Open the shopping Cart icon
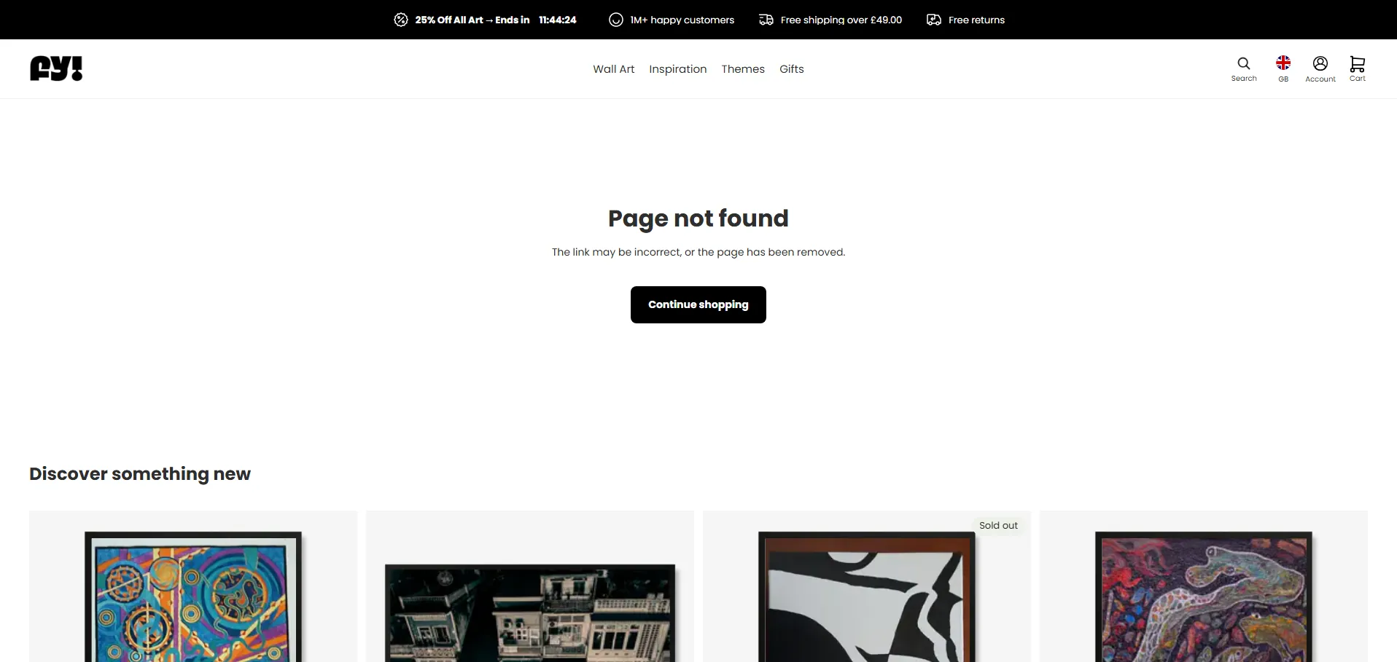1397x662 pixels. 1358,63
